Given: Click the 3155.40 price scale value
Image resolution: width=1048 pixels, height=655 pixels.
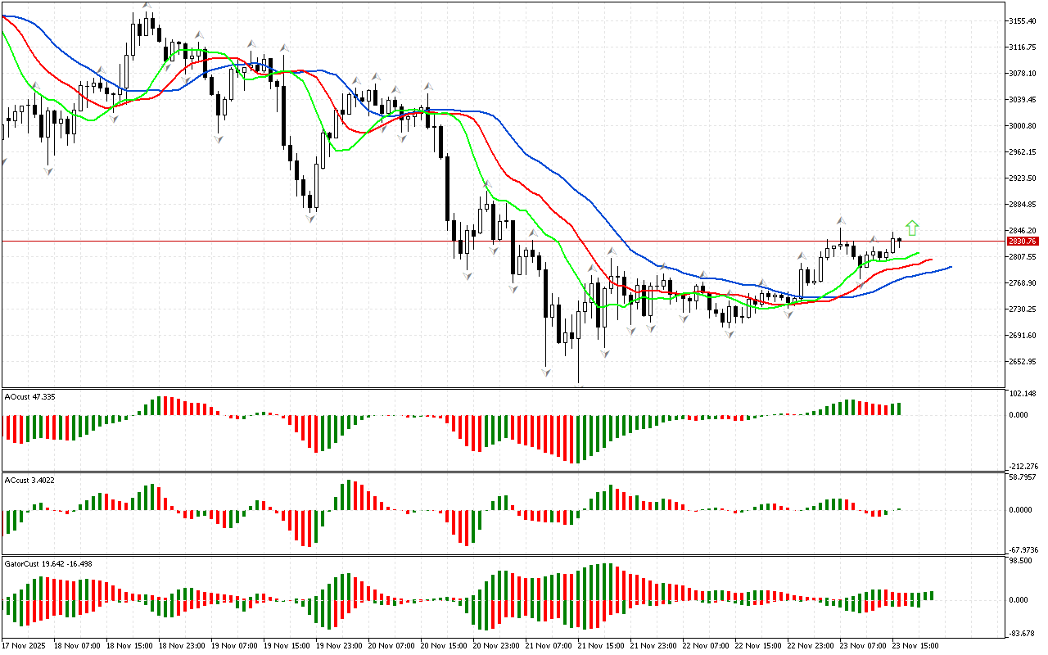Looking at the screenshot, I should (1023, 20).
